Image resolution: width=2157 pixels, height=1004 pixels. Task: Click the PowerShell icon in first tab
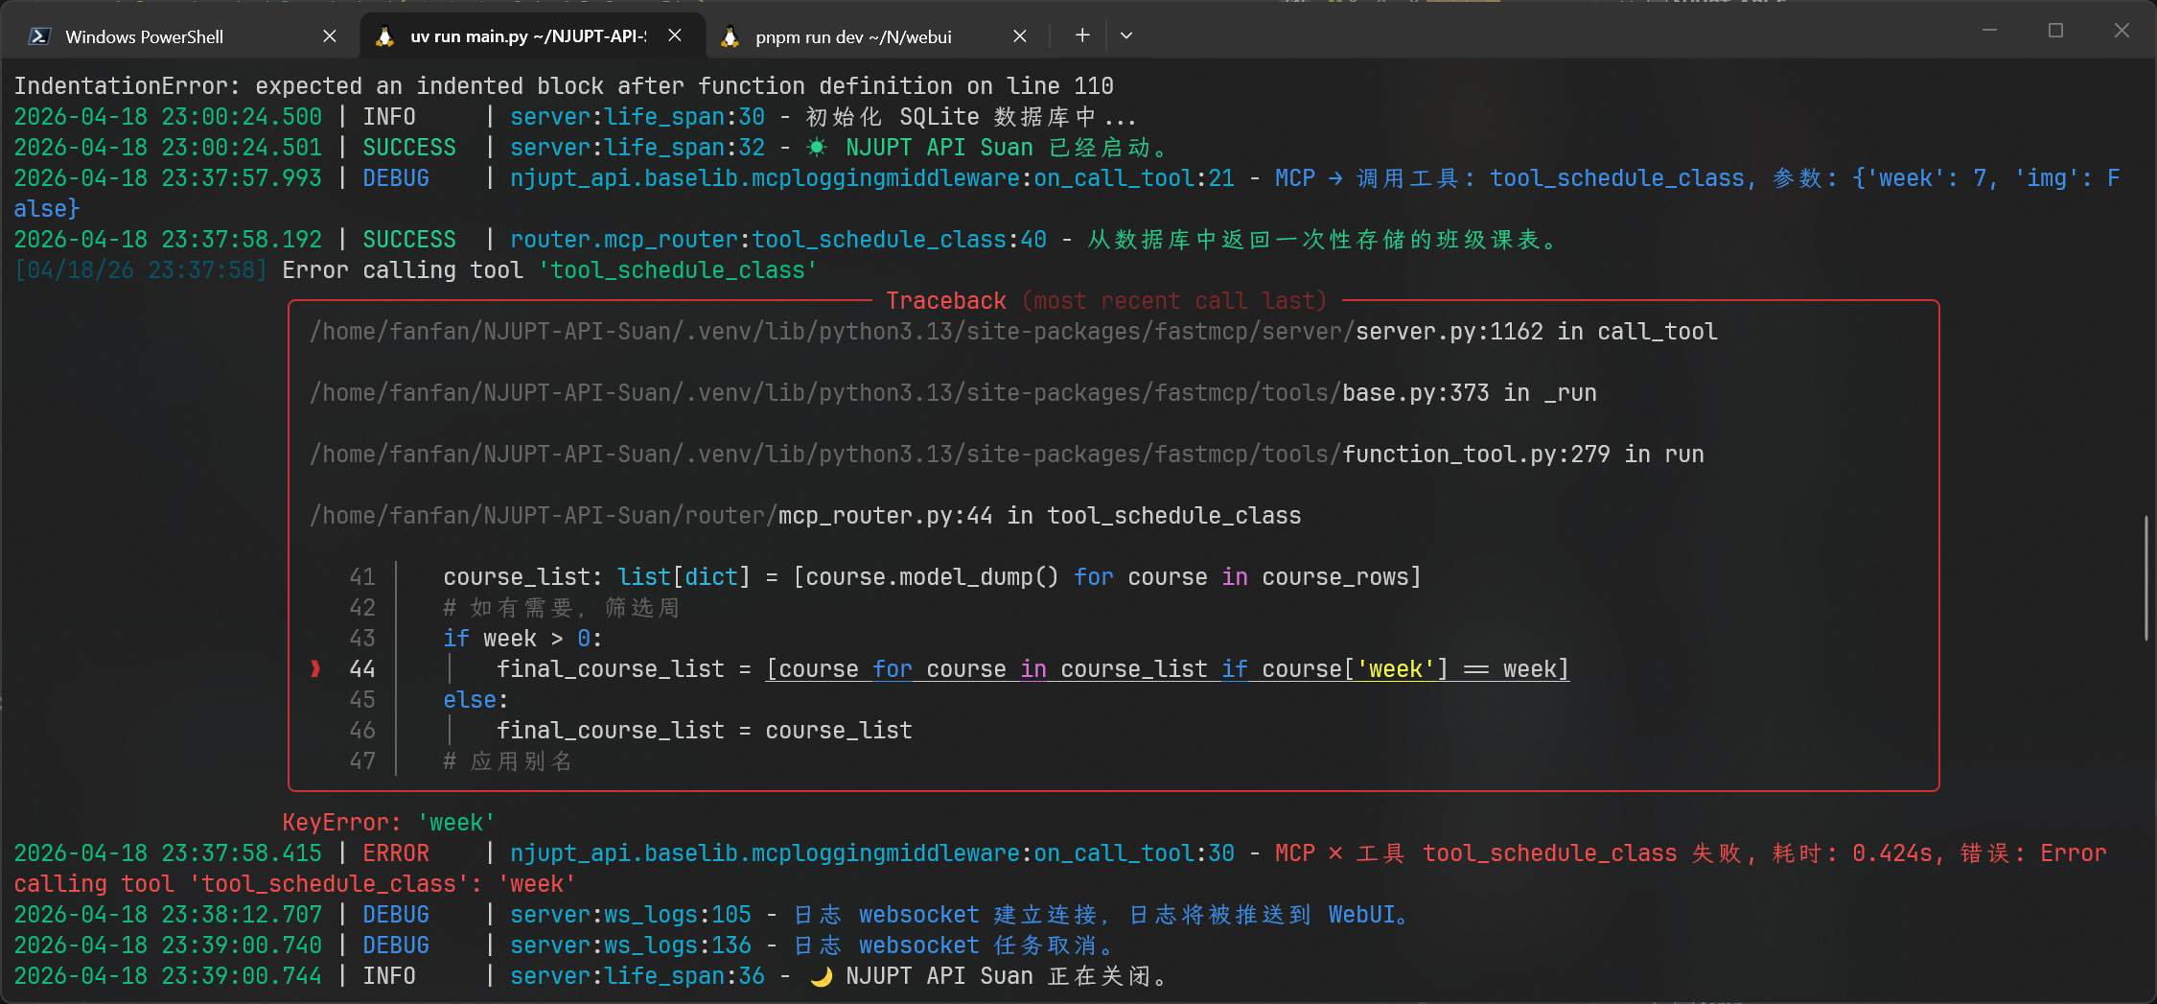point(39,36)
